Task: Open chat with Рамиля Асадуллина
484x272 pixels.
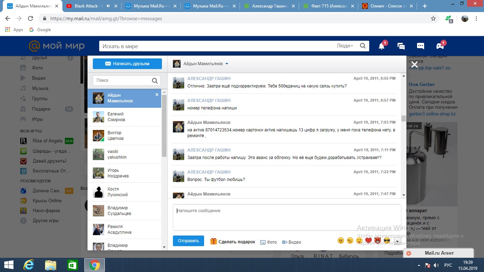Action: pyautogui.click(x=124, y=229)
